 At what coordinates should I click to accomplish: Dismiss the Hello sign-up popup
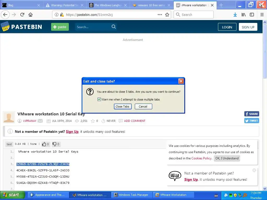coord(254,170)
